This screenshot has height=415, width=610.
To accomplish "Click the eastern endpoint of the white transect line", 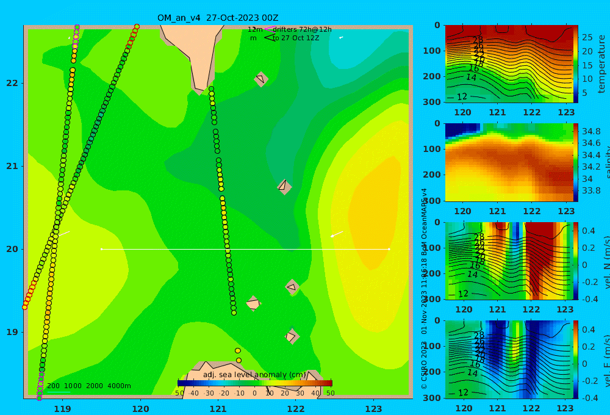I will [x=389, y=249].
